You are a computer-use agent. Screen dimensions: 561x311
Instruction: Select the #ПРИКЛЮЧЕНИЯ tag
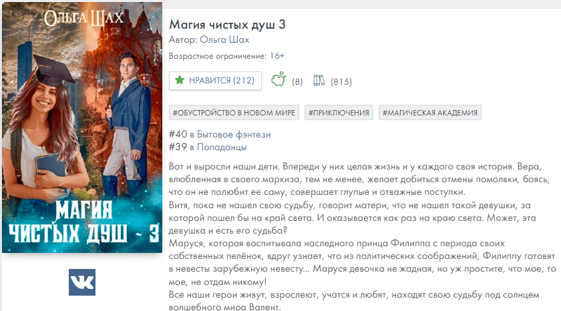(x=339, y=113)
